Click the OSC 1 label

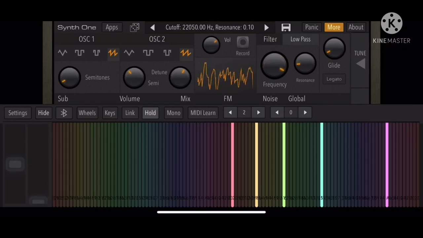coord(87,39)
